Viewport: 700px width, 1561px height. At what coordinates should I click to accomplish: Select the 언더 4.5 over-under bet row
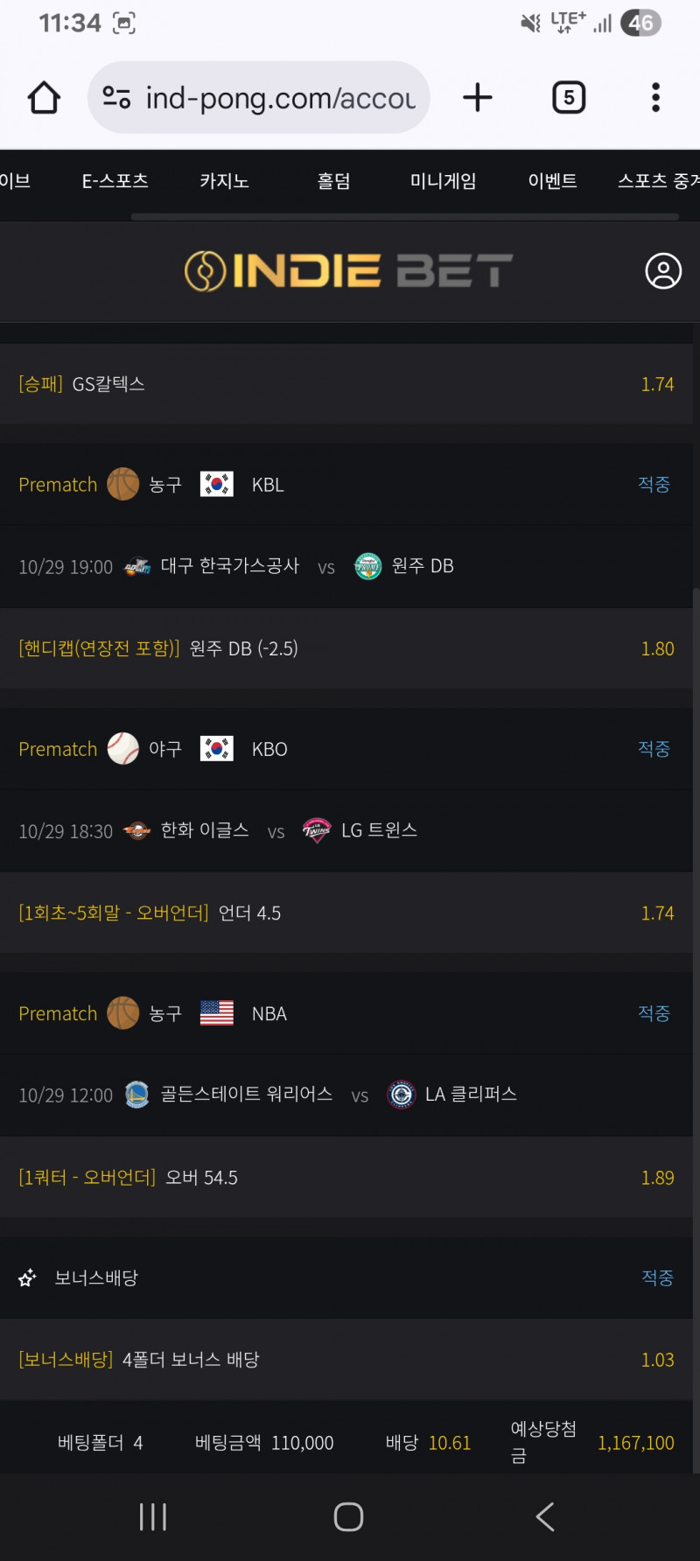coord(346,913)
